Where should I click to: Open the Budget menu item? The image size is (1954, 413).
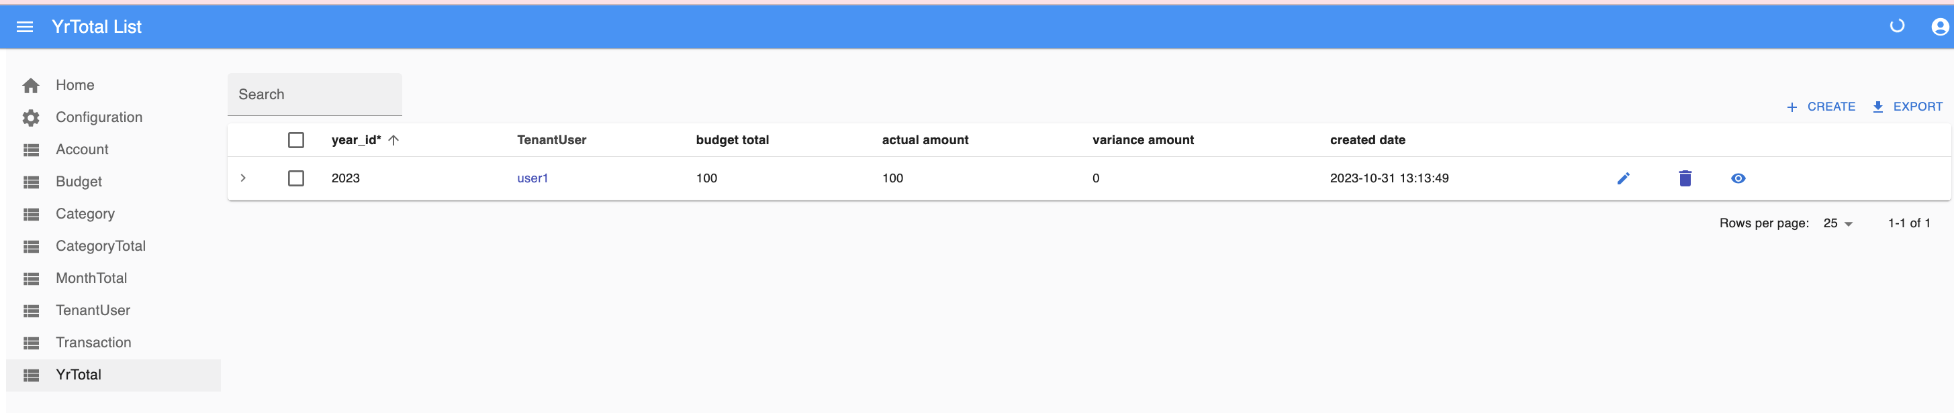(79, 182)
